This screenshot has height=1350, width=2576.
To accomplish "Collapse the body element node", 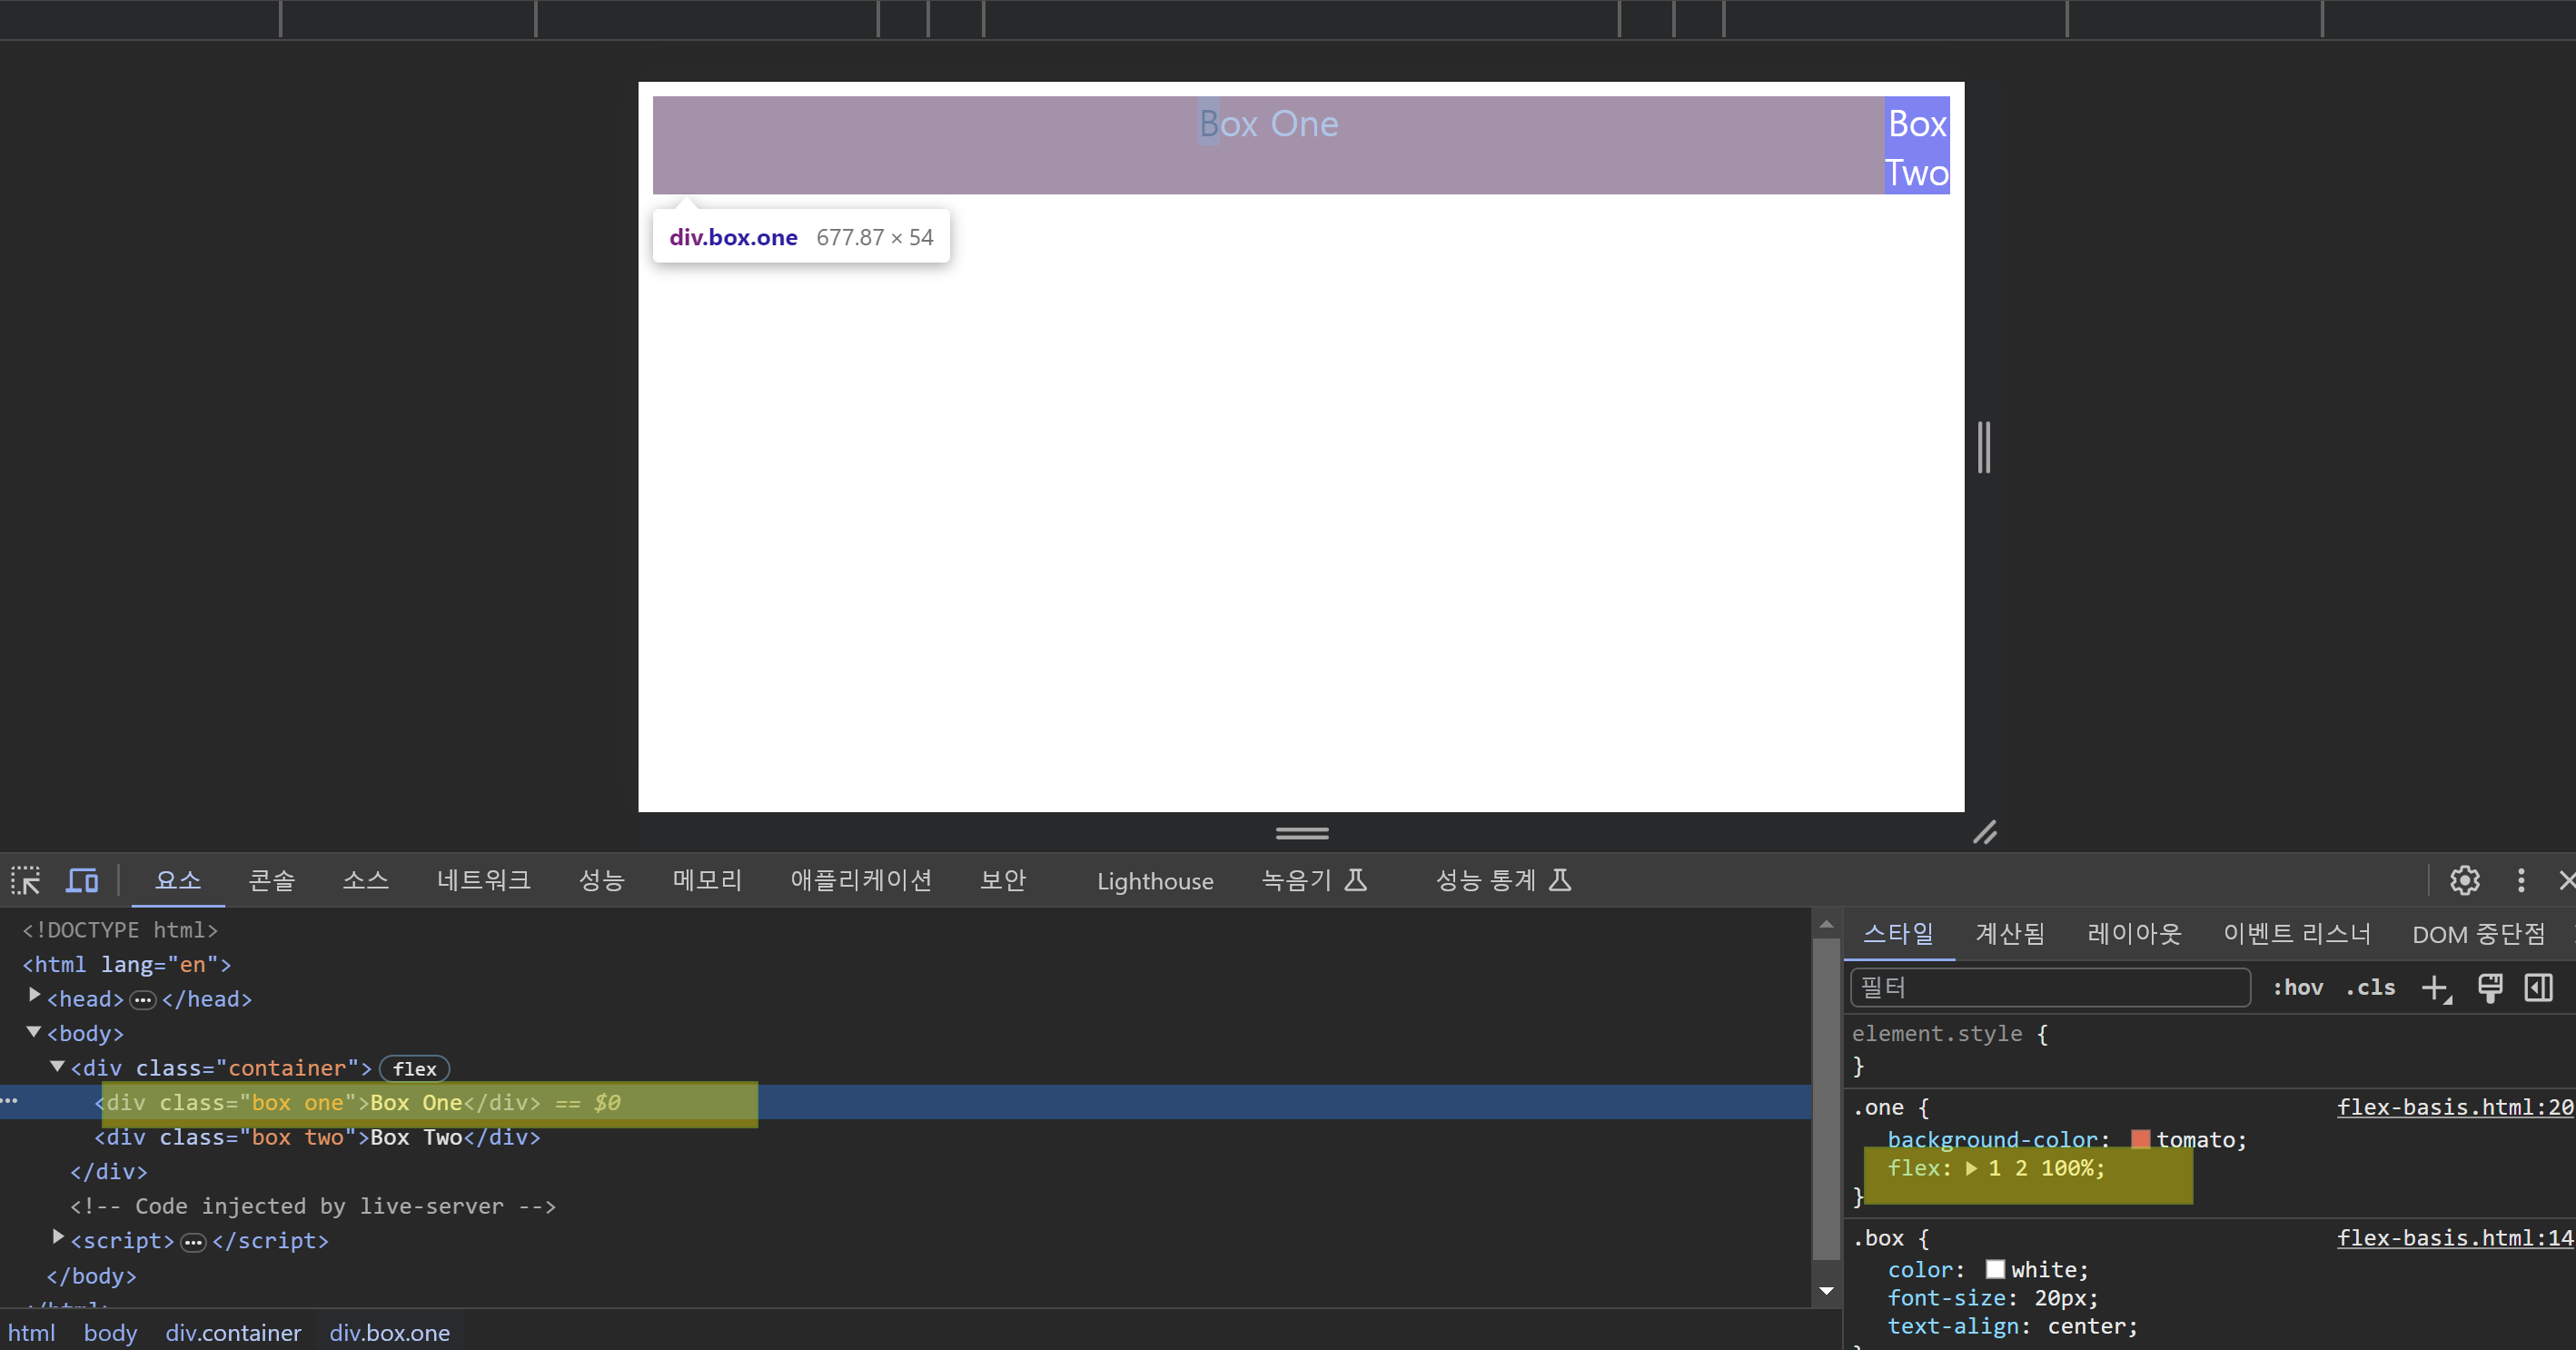I will click(34, 1031).
